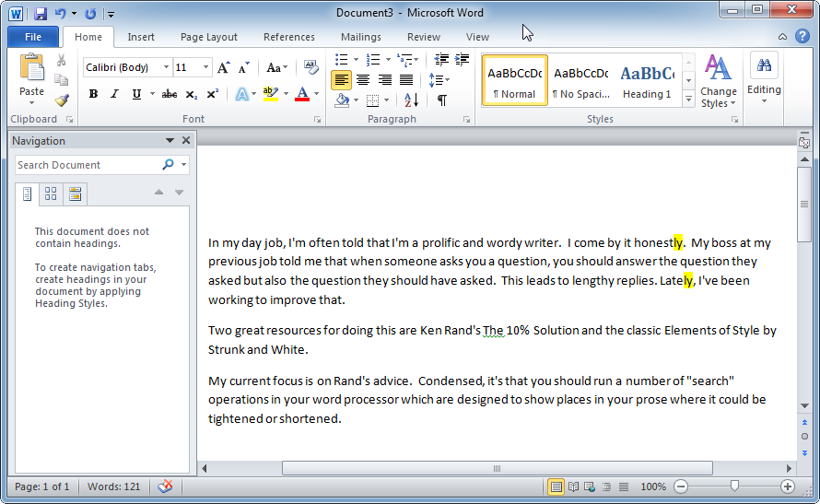Apply strikethrough with the abc icon

click(x=169, y=94)
